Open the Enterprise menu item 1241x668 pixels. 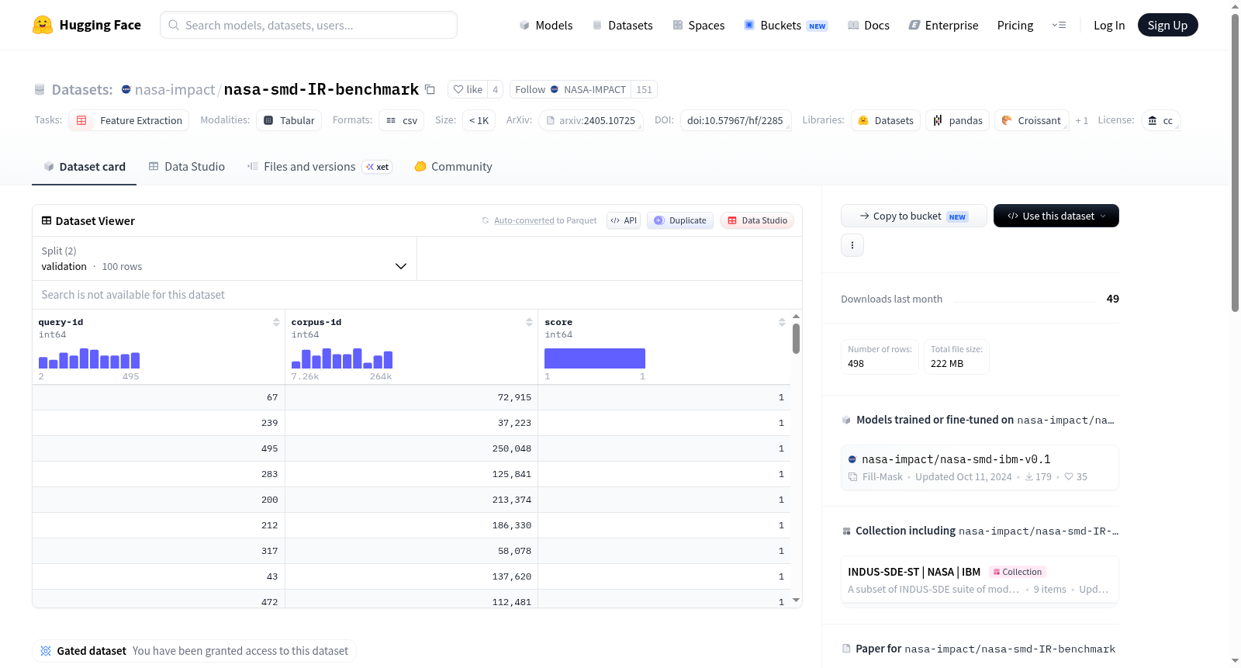pyautogui.click(x=944, y=25)
